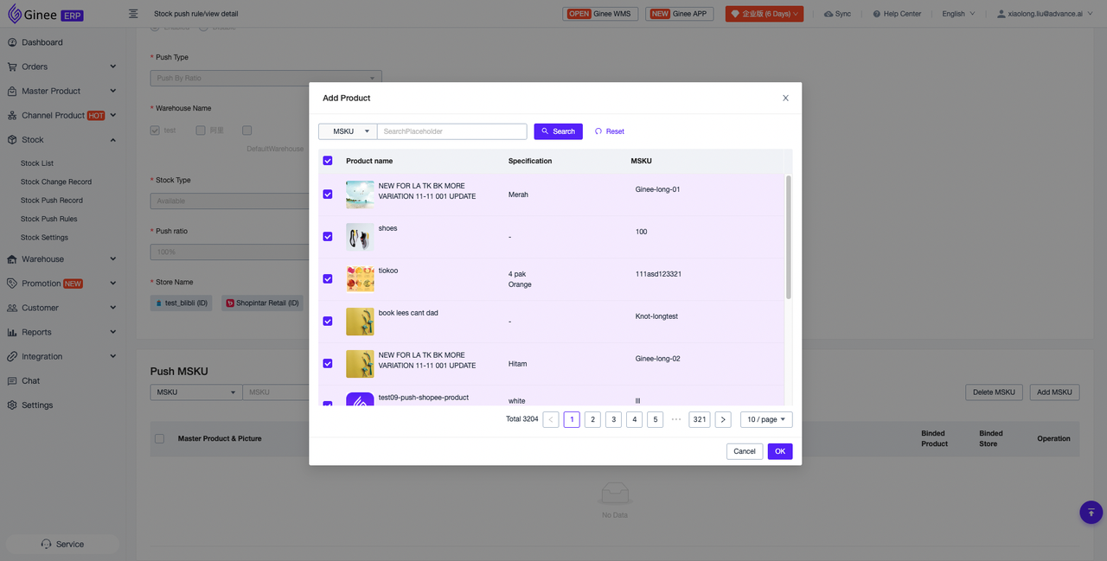This screenshot has height=561, width=1107.
Task: Confirm selection with the OK button
Action: click(x=779, y=451)
